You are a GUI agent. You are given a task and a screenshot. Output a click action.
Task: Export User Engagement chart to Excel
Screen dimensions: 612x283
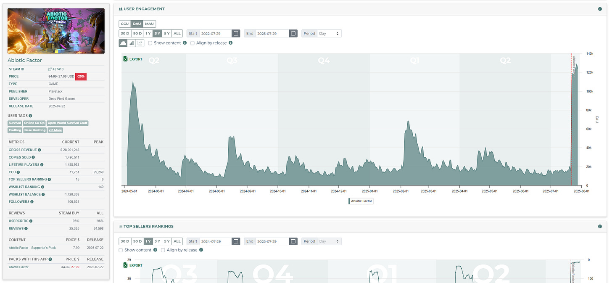[133, 59]
